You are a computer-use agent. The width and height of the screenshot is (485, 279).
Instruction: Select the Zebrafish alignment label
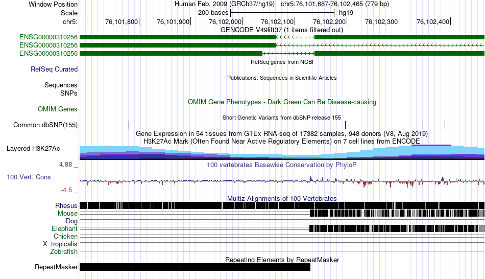(64, 251)
